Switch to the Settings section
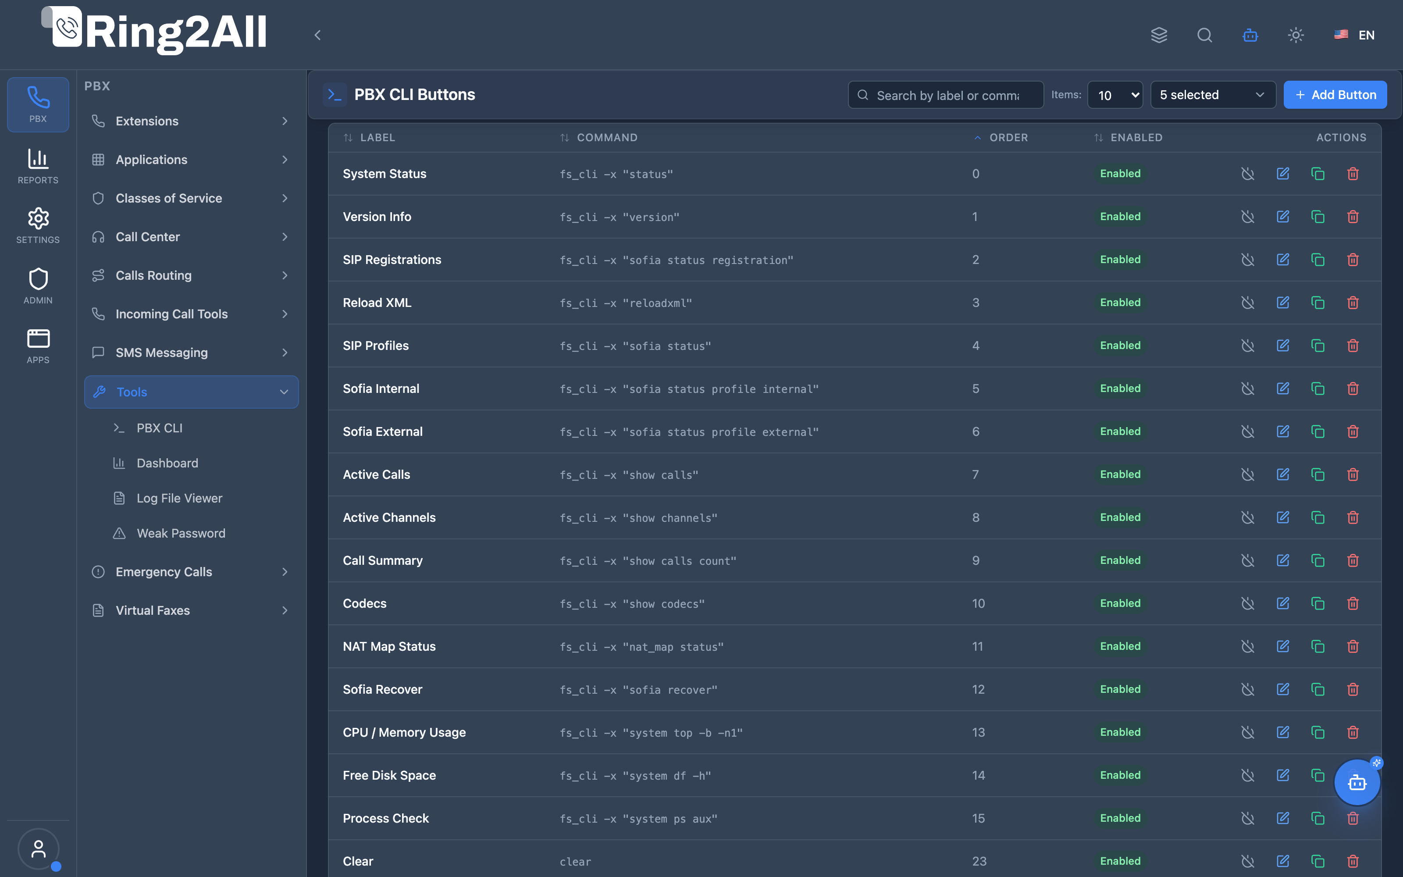This screenshot has height=877, width=1403. [x=38, y=226]
